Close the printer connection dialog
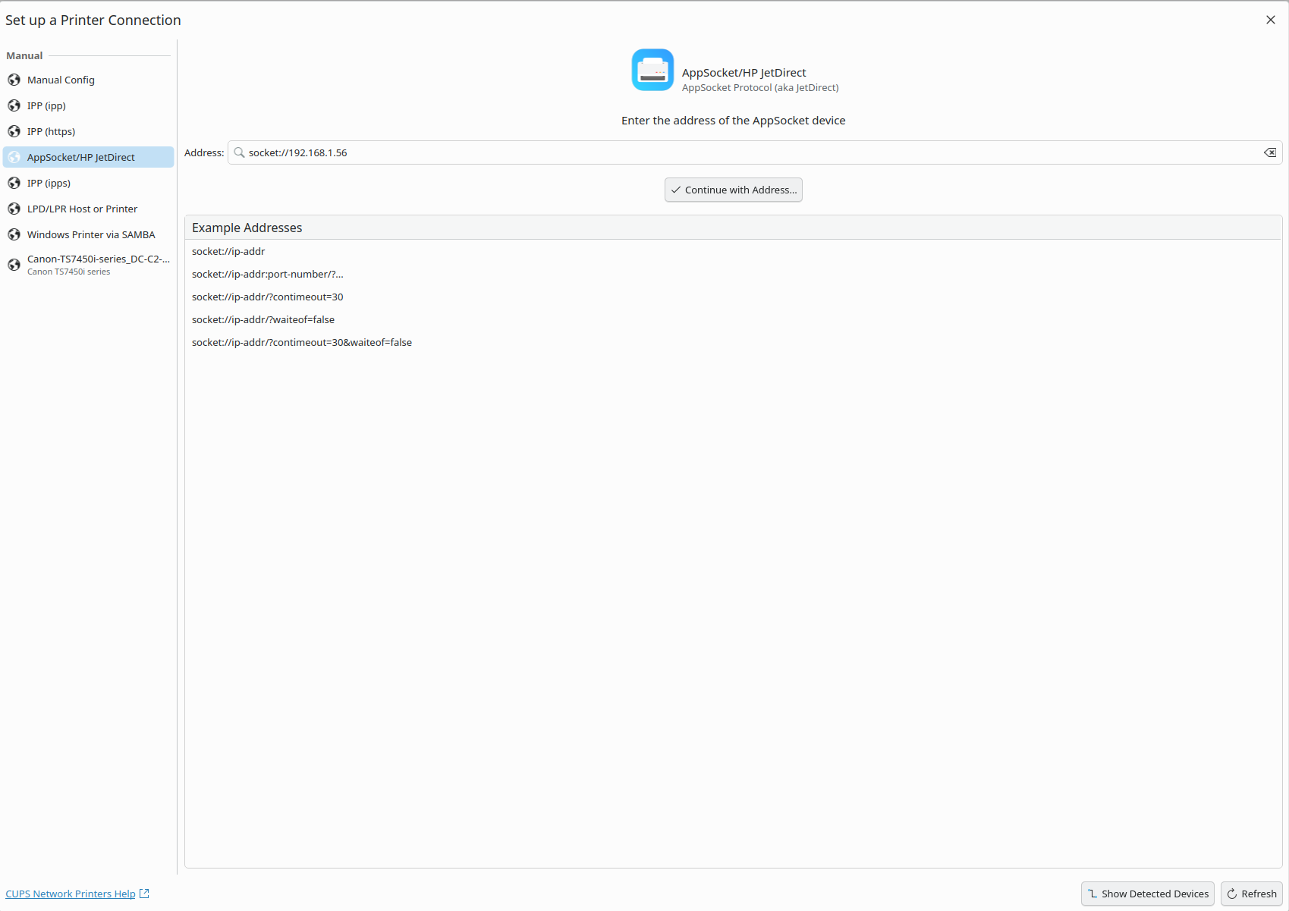This screenshot has height=911, width=1289. [1270, 20]
